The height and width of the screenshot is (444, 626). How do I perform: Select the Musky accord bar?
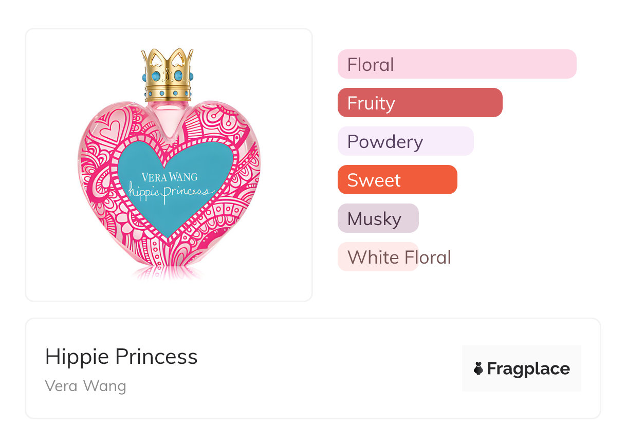(378, 218)
